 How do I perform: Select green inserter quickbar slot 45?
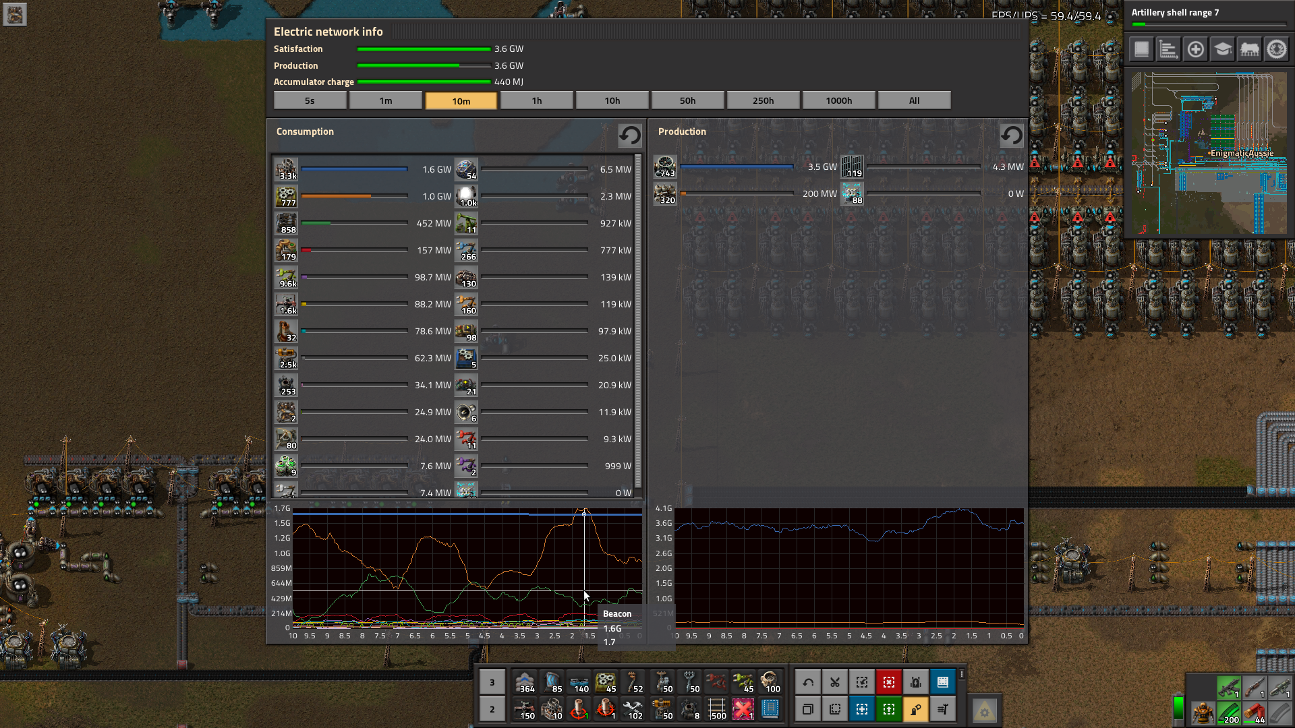pyautogui.click(x=743, y=682)
